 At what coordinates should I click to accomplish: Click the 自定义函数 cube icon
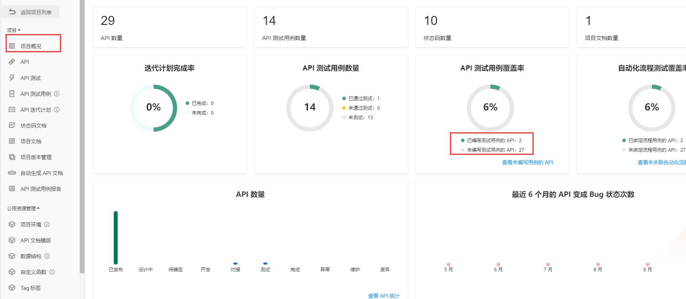(12, 272)
